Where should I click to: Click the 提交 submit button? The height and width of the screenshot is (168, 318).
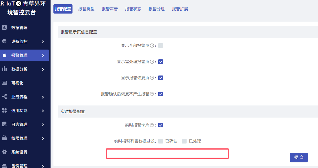point(299,157)
